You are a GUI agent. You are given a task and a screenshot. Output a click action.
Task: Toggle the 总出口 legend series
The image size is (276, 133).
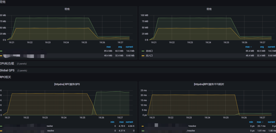pyautogui.click(x=149, y=51)
